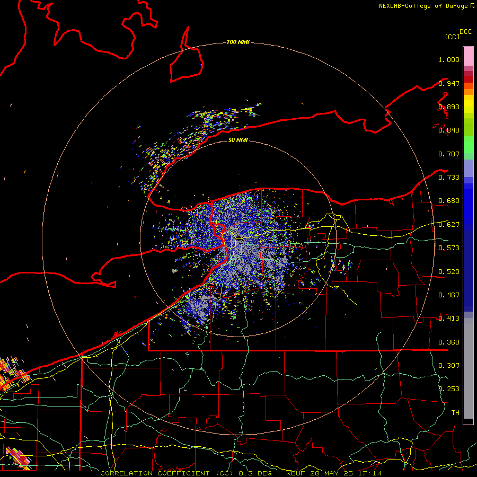
Task: Click the CORRELATION COEFFICIENT (CC) caption text
Action: pyautogui.click(x=167, y=473)
